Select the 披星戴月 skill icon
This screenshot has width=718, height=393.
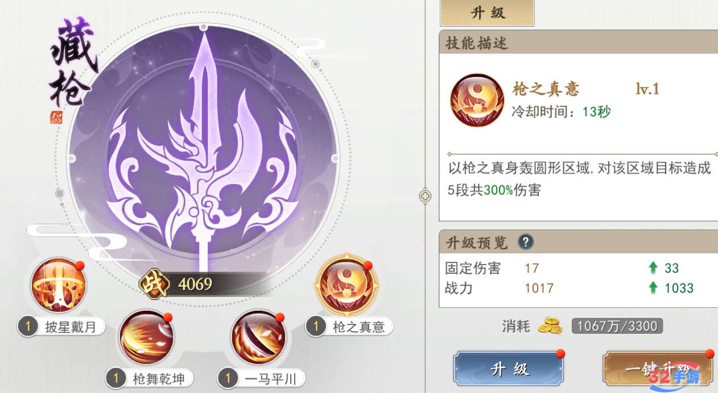[x=58, y=286]
